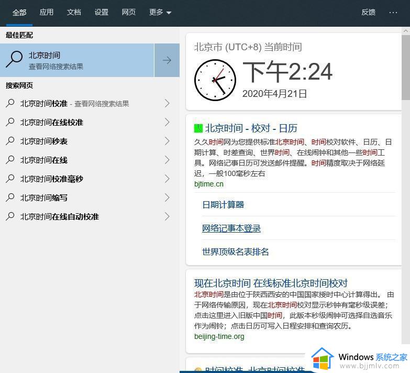
Task: Open the 北京时间 - 校对 - 日历 link
Action: [251, 128]
